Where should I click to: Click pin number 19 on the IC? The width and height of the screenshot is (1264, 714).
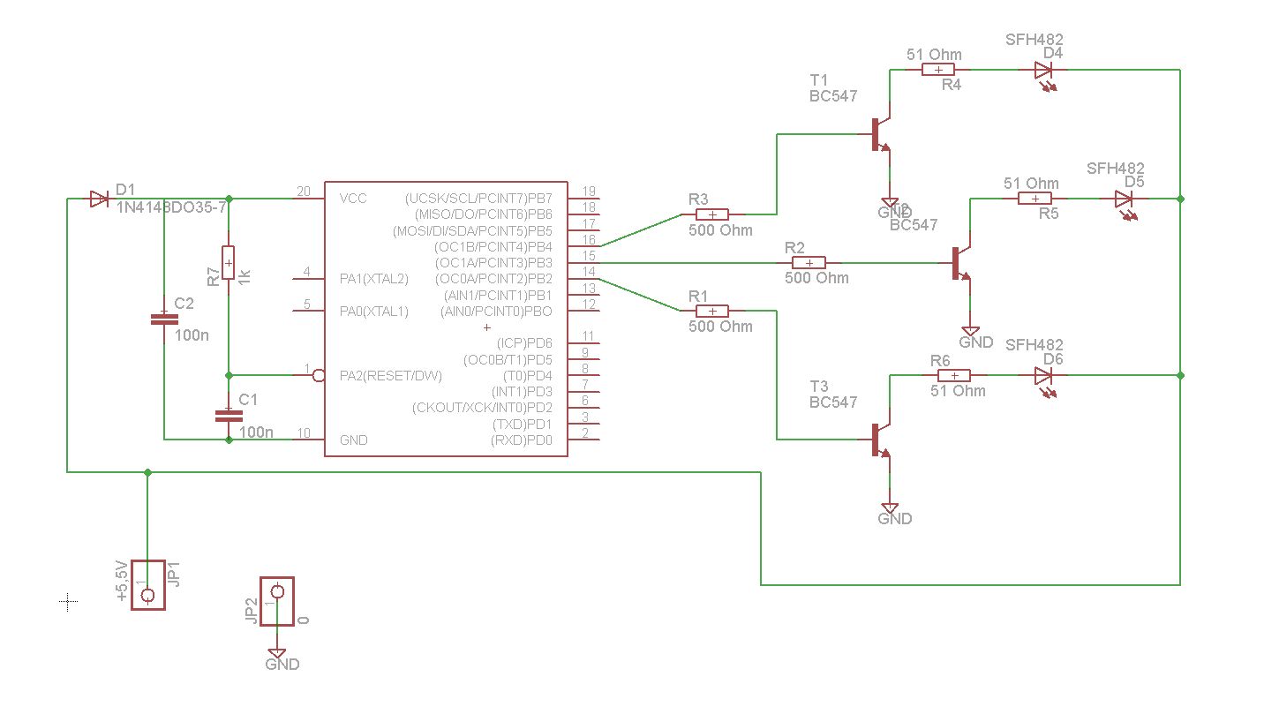[x=589, y=192]
